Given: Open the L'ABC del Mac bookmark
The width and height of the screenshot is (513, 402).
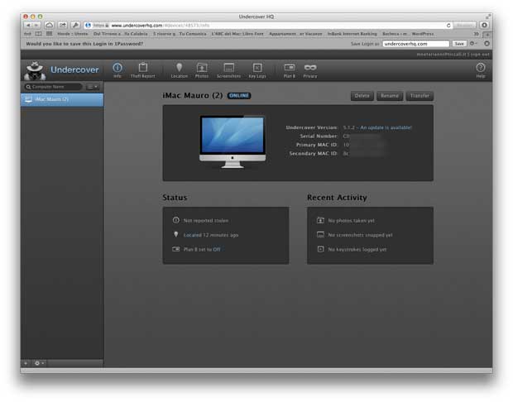Looking at the screenshot, I should [237, 34].
